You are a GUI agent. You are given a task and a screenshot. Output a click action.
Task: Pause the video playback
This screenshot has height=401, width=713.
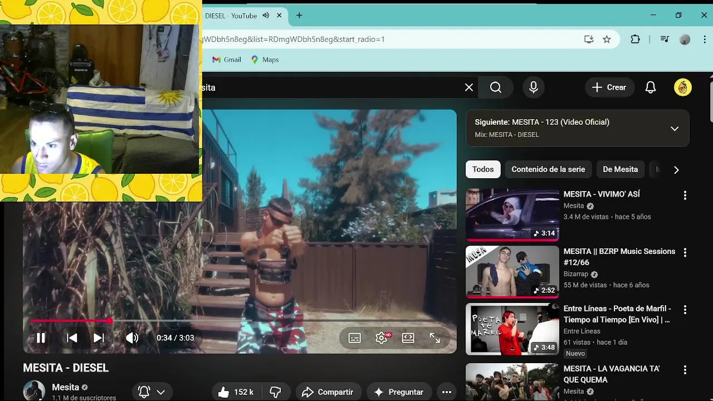[x=41, y=338]
